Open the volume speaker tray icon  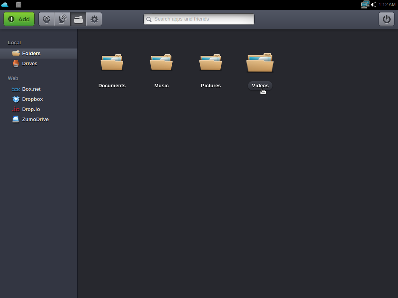[x=374, y=5]
